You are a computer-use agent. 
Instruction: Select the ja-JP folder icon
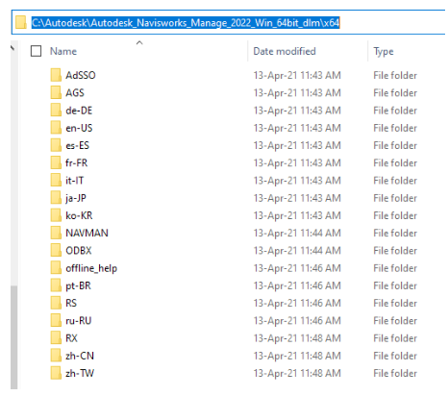[56, 198]
